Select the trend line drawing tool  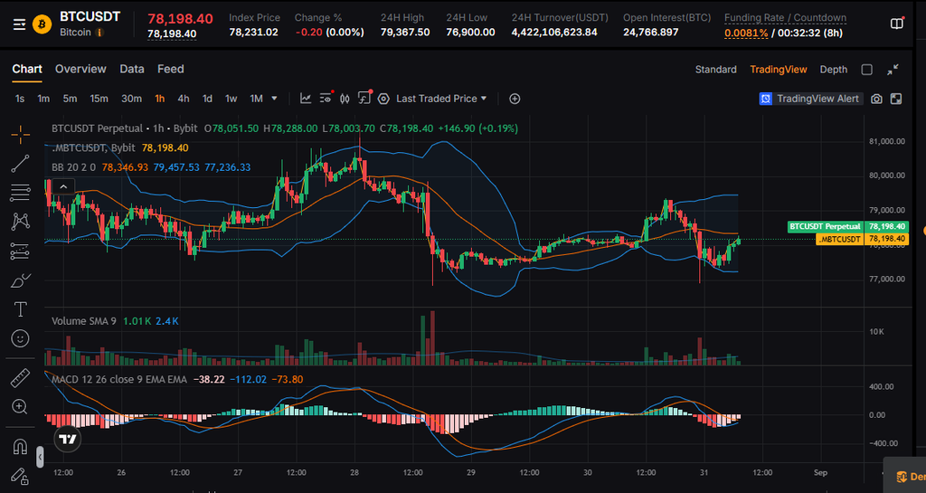20,164
